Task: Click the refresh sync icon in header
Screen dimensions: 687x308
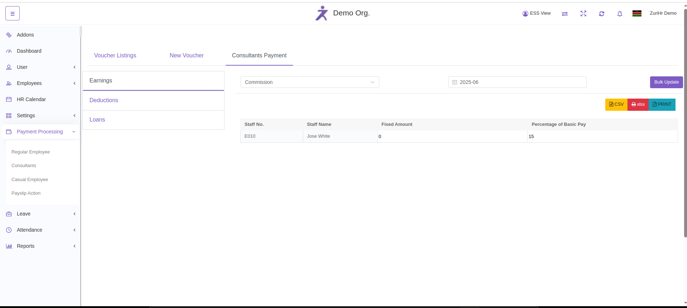Action: 601,14
